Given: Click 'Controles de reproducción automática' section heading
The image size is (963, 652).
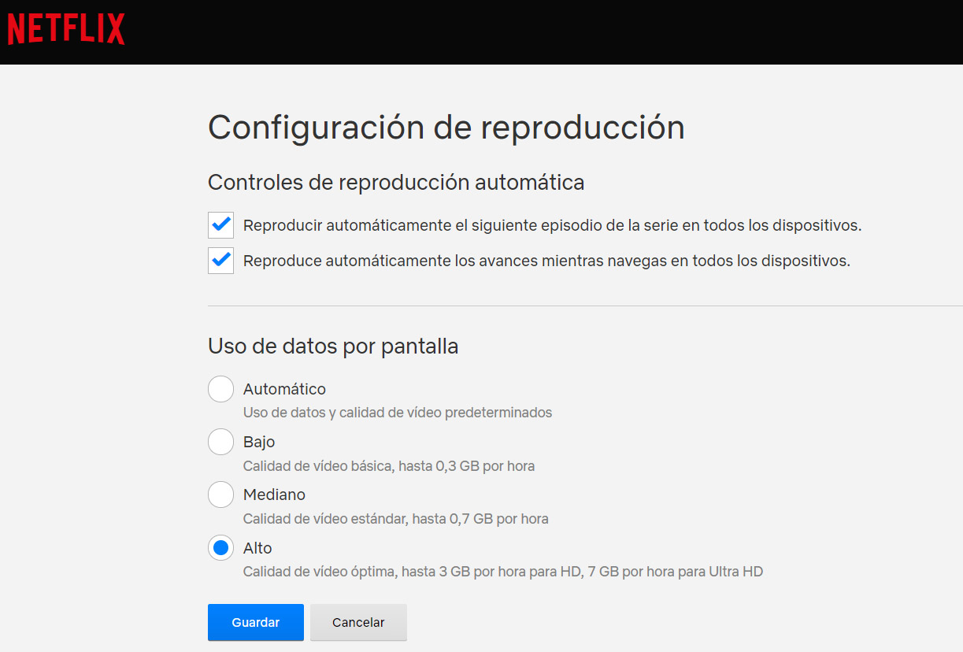Looking at the screenshot, I should click(396, 183).
